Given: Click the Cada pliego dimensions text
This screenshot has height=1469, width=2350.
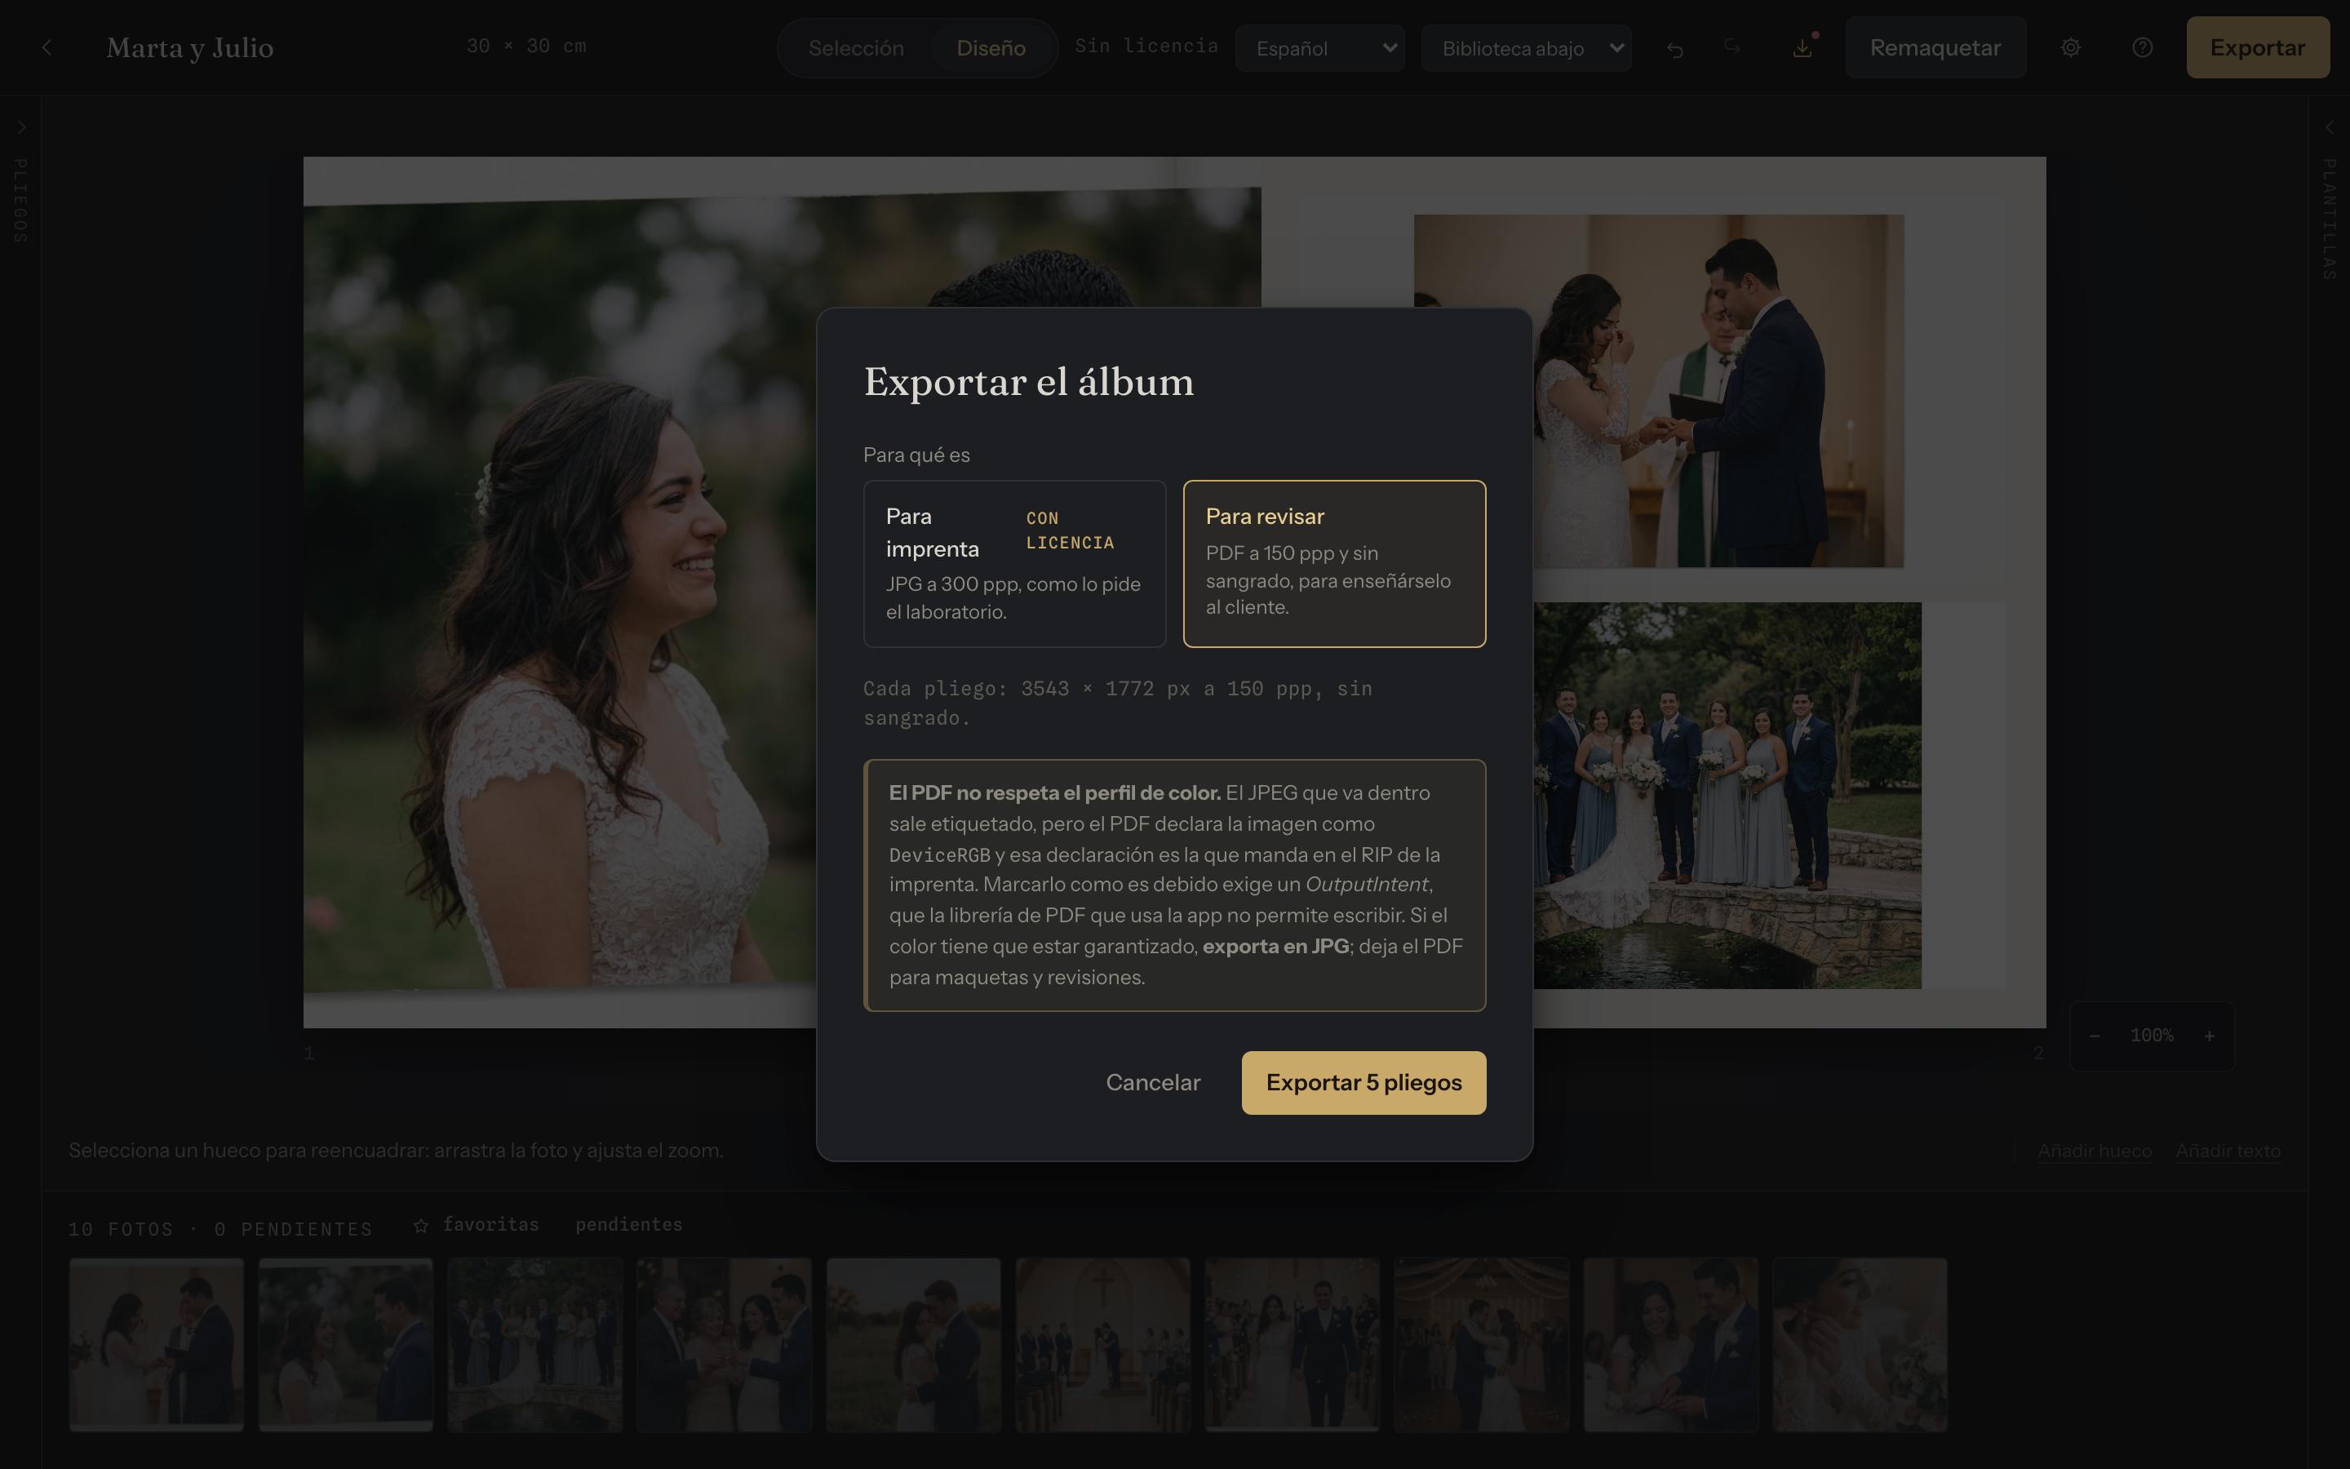Looking at the screenshot, I should [x=1118, y=703].
